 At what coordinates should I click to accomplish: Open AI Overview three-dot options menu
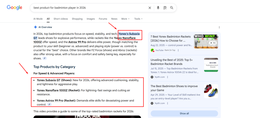click(x=219, y=27)
